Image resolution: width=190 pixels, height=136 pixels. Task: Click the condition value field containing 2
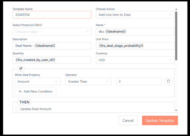click(x=139, y=81)
